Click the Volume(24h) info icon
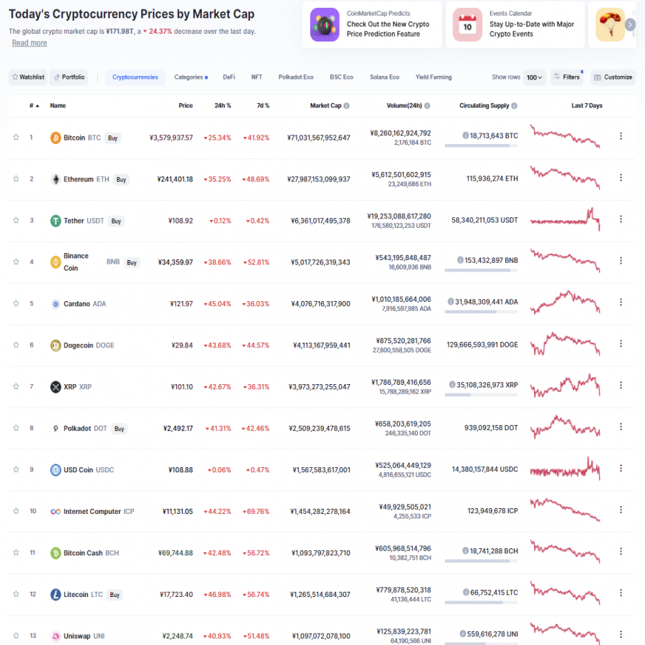The image size is (645, 645). point(427,106)
